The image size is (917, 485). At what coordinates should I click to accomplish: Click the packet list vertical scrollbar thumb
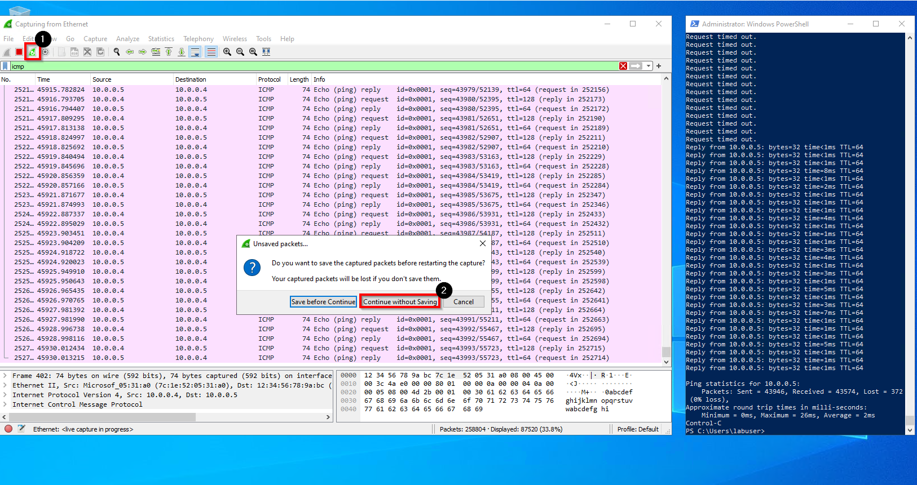(x=666, y=351)
